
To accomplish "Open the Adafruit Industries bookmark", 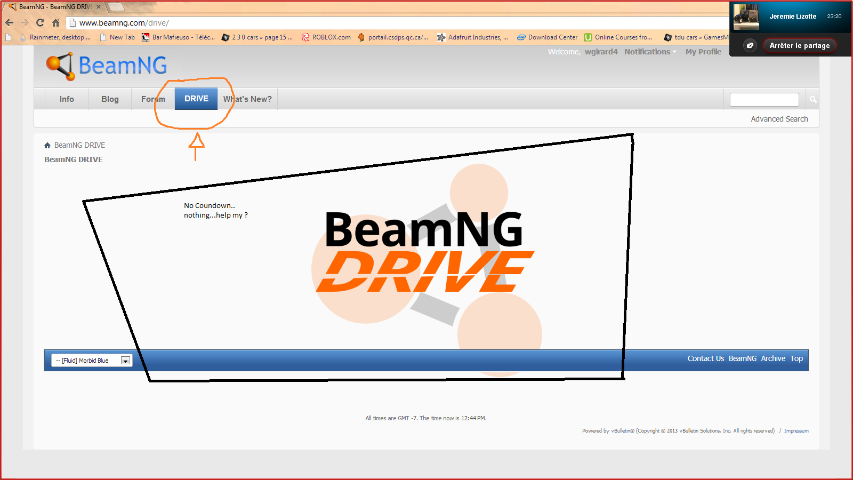I will [473, 37].
